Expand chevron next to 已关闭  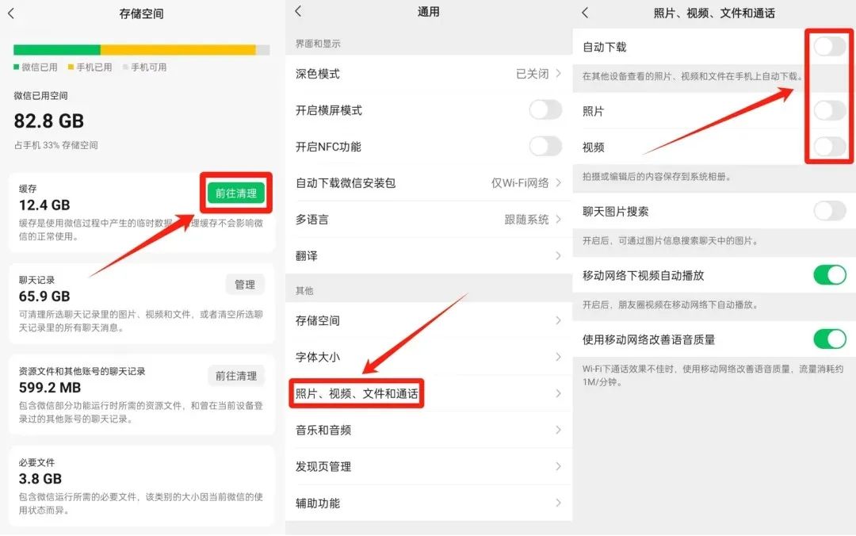pyautogui.click(x=558, y=73)
